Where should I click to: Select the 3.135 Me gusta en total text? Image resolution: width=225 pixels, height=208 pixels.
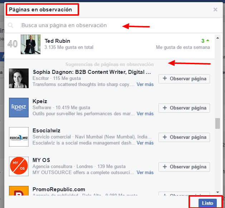[69, 47]
